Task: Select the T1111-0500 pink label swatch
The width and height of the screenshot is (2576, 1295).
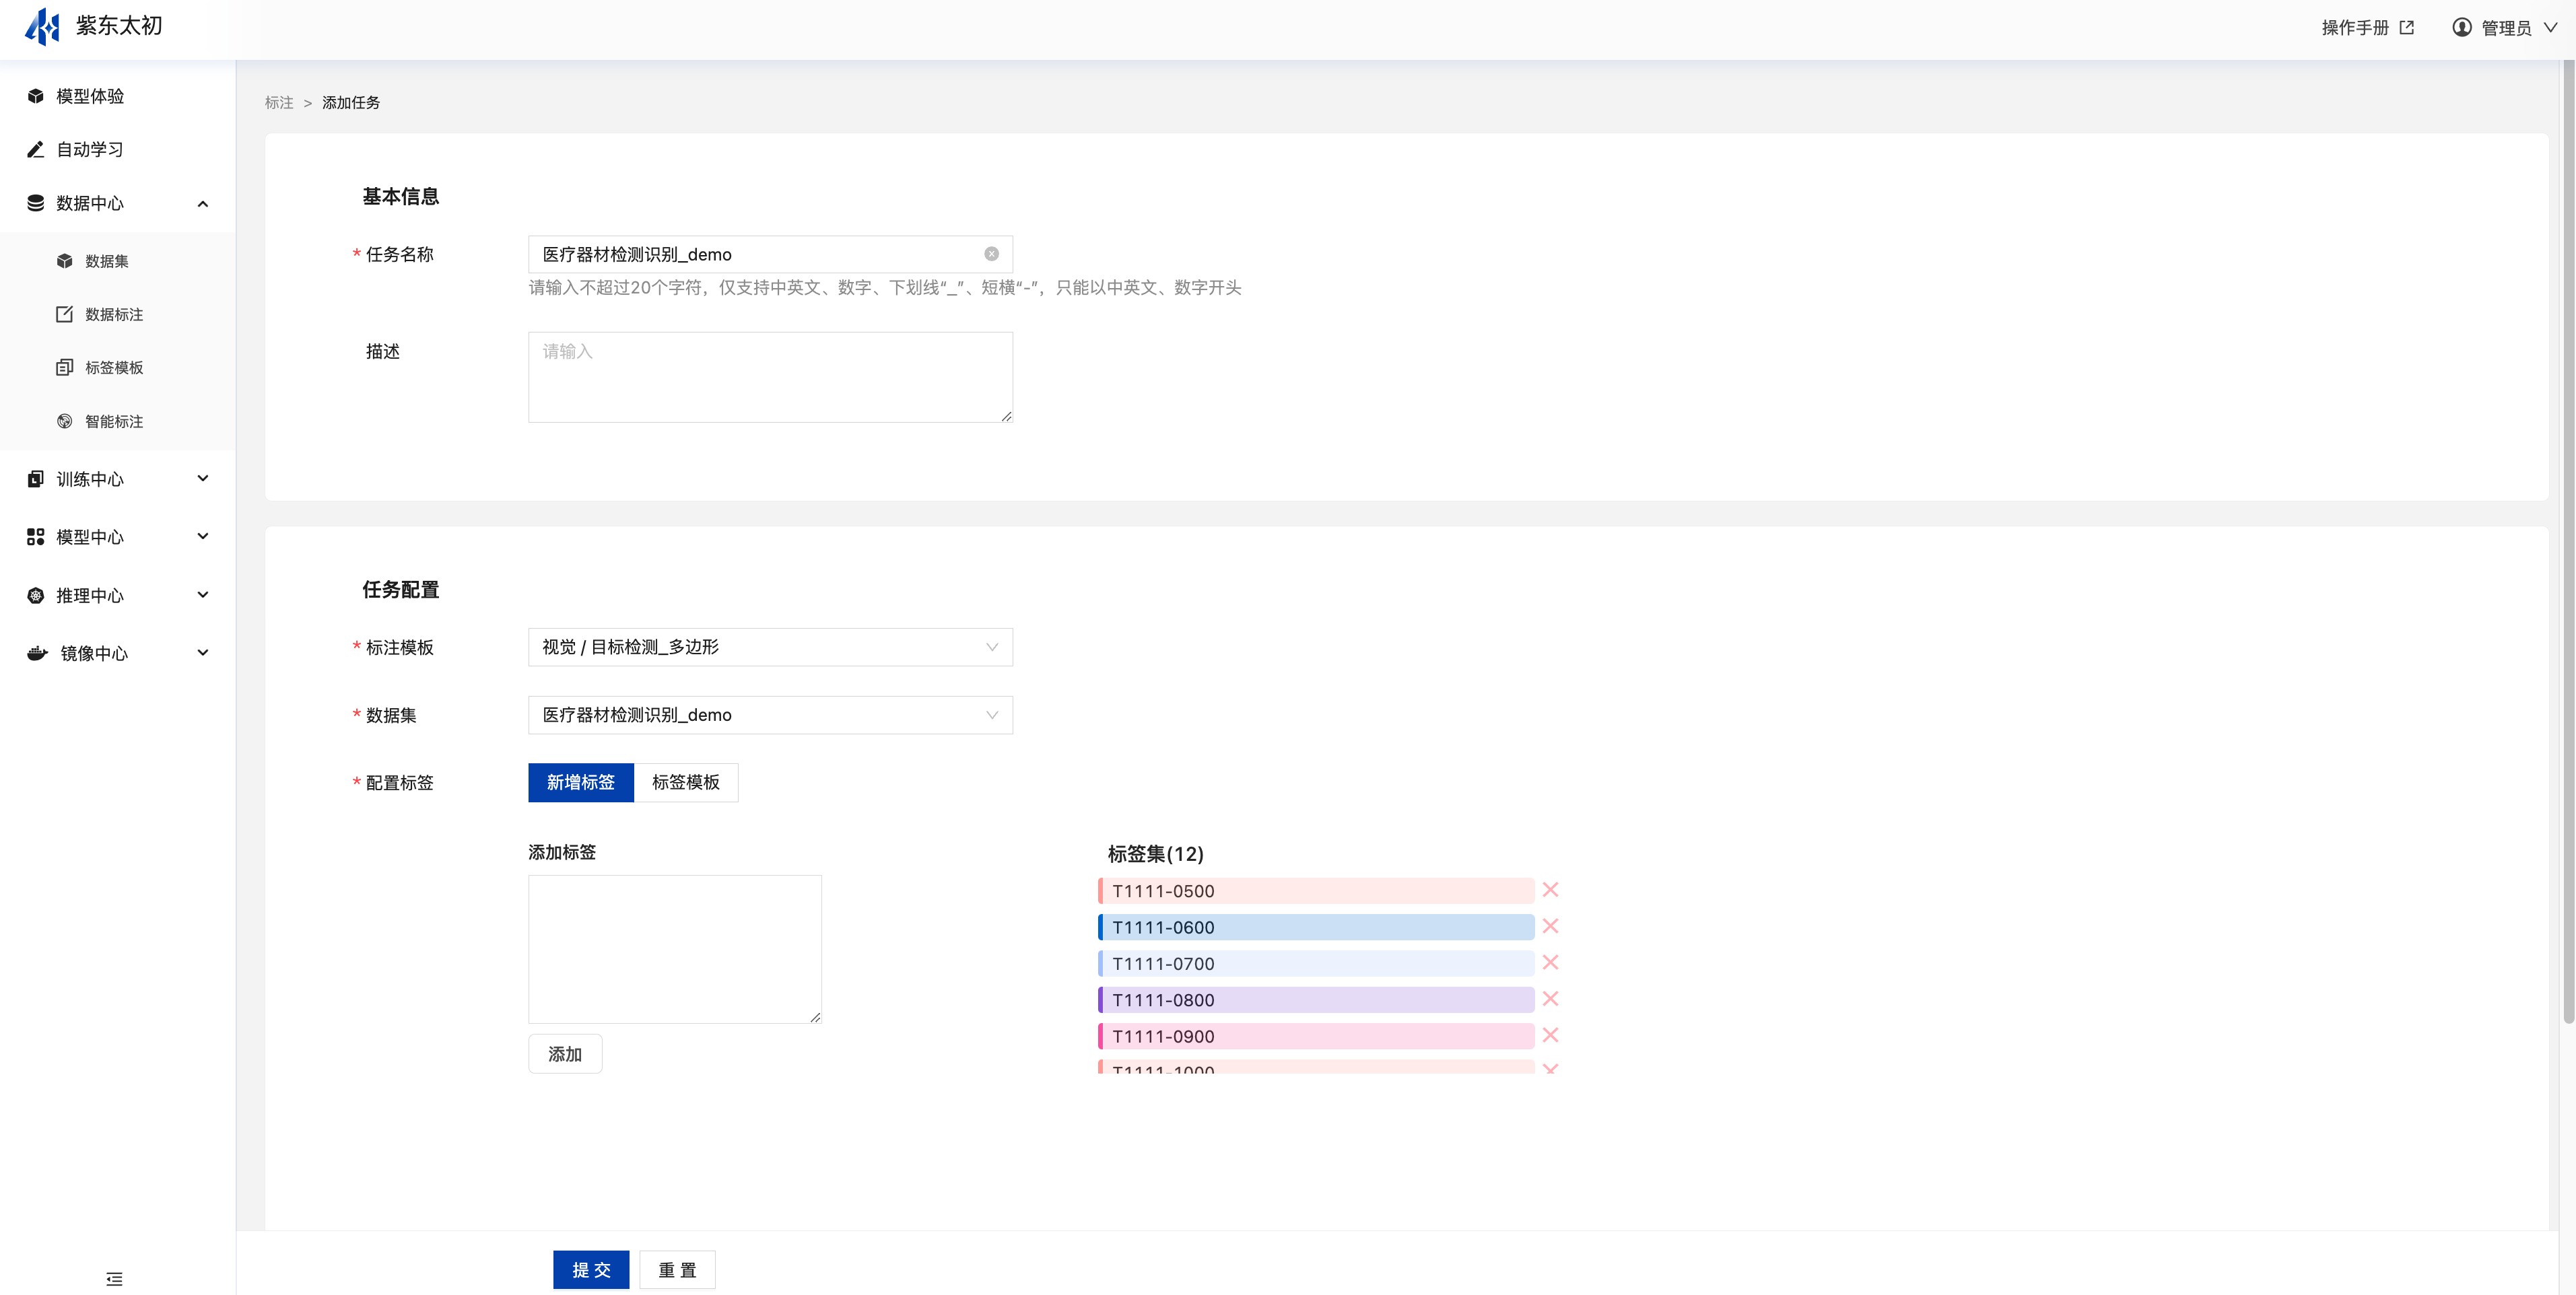Action: (x=1316, y=890)
